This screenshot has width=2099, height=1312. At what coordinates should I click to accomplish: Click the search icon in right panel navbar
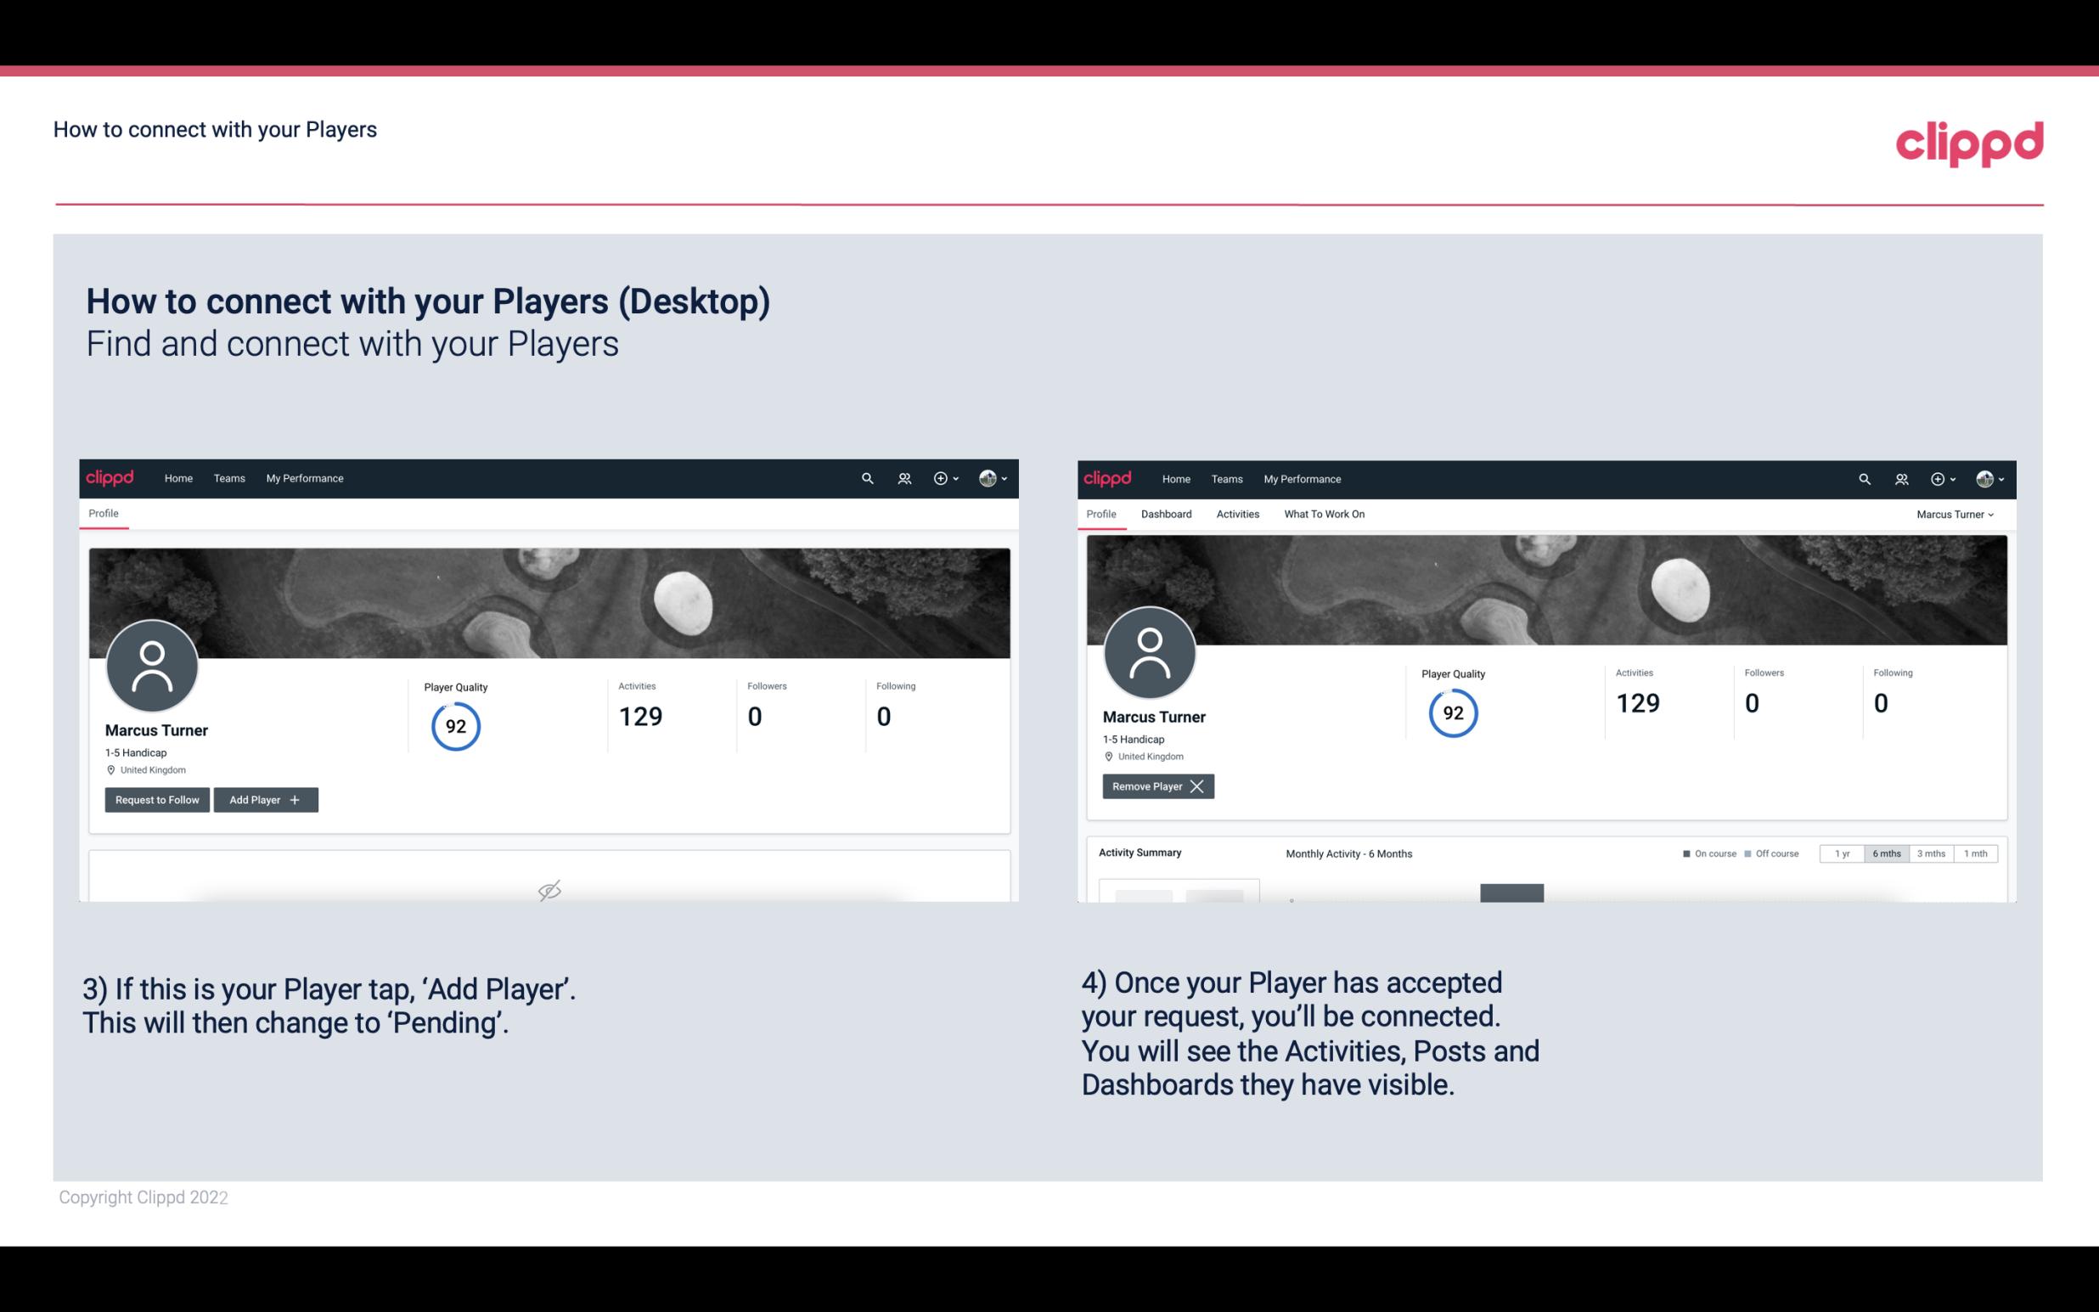1863,477
